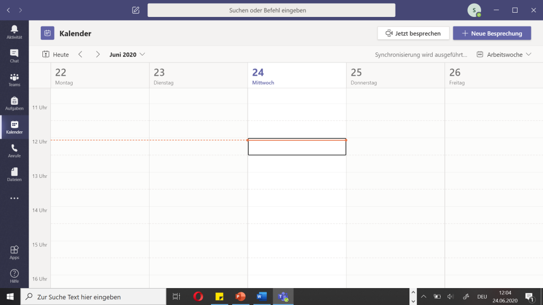The height and width of the screenshot is (305, 543).
Task: Jump to today with Heute
Action: [x=55, y=55]
